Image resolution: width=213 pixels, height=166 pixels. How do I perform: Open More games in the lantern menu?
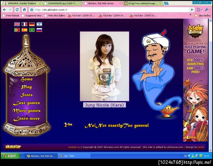tap(27, 111)
